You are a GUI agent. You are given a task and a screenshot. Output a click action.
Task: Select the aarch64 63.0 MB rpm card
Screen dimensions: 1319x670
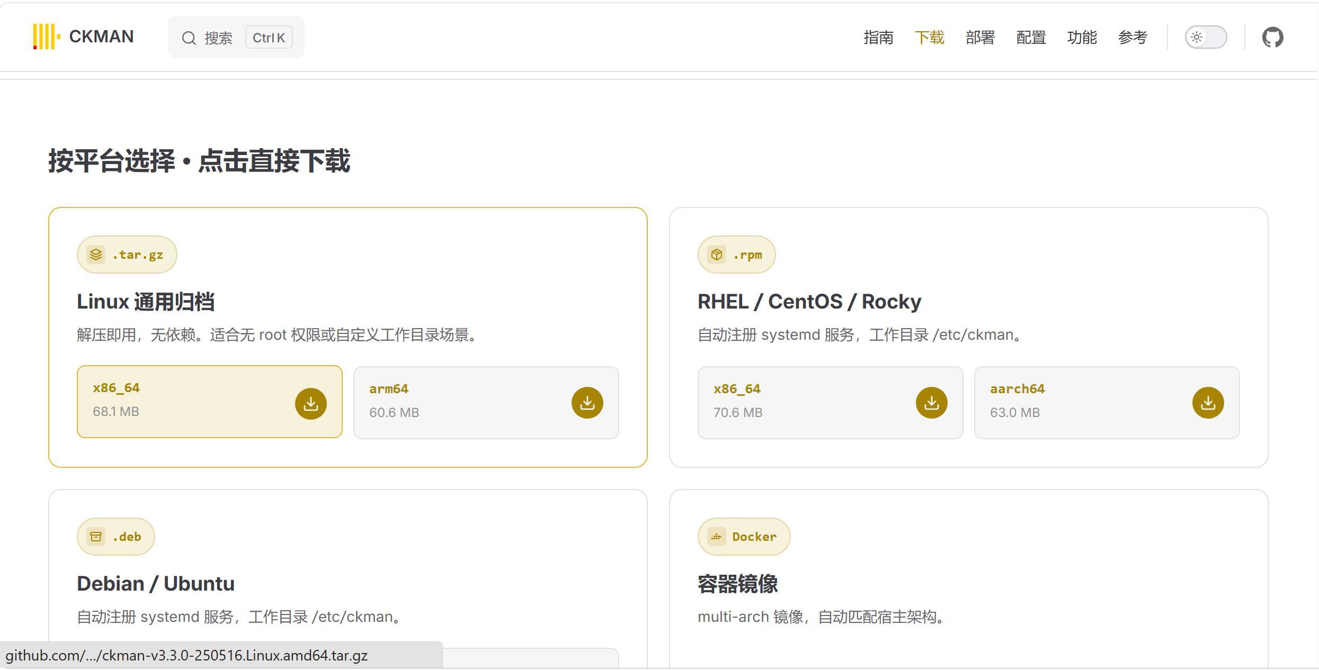click(x=1107, y=403)
